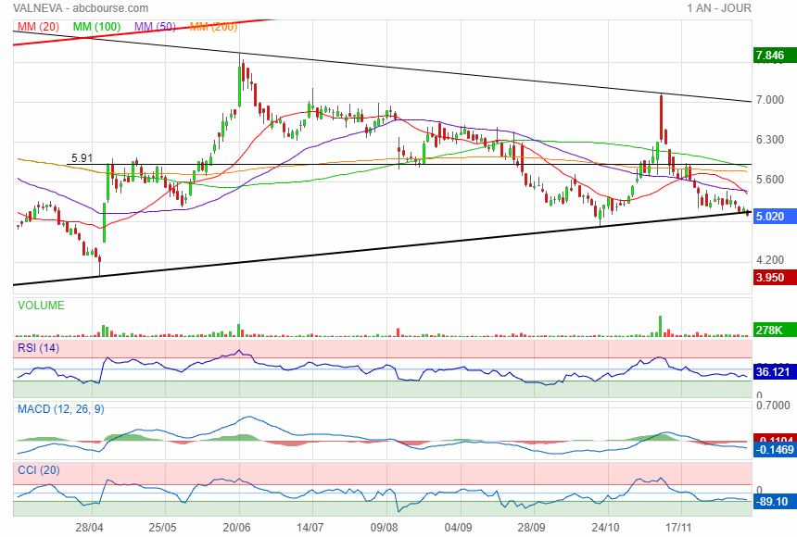Click the "14/07" date axis label
The image size is (797, 537).
[310, 528]
